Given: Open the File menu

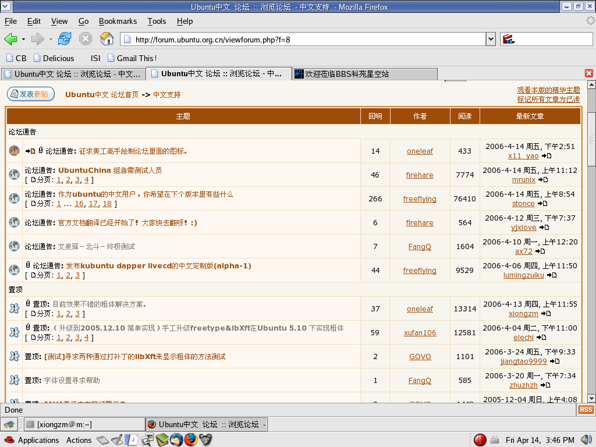Looking at the screenshot, I should pyautogui.click(x=10, y=22).
